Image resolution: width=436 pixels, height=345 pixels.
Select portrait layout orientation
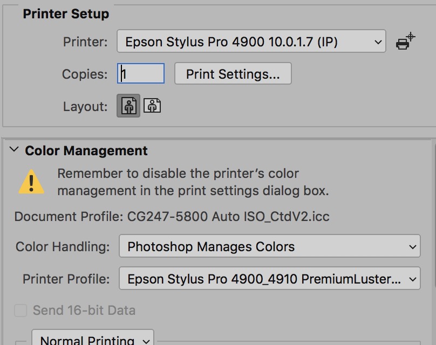click(x=128, y=106)
